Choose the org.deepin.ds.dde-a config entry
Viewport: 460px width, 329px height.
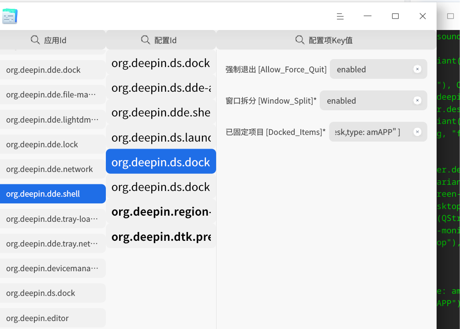(161, 88)
